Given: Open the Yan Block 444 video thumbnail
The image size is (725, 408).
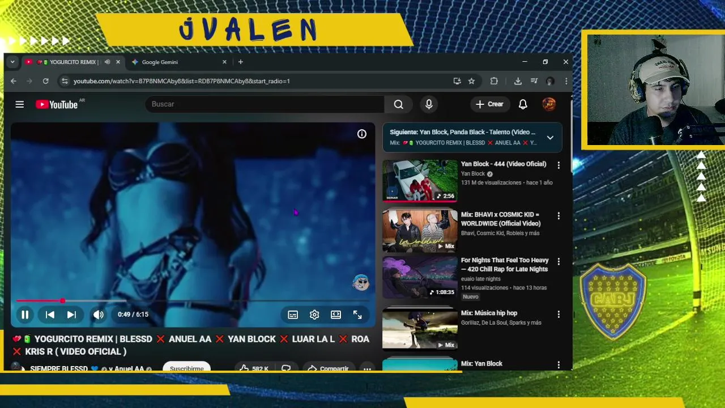Looking at the screenshot, I should pyautogui.click(x=420, y=181).
